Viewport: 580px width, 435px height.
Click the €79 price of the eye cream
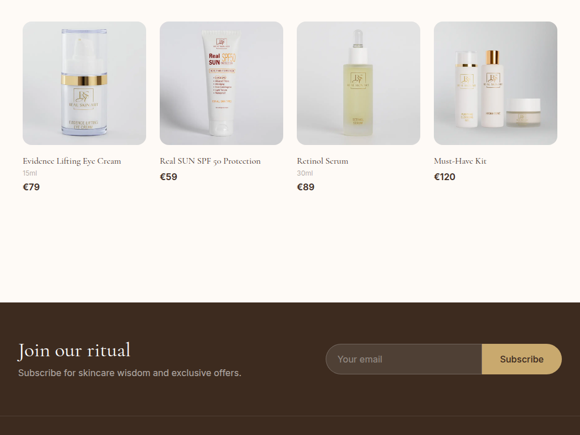32,187
